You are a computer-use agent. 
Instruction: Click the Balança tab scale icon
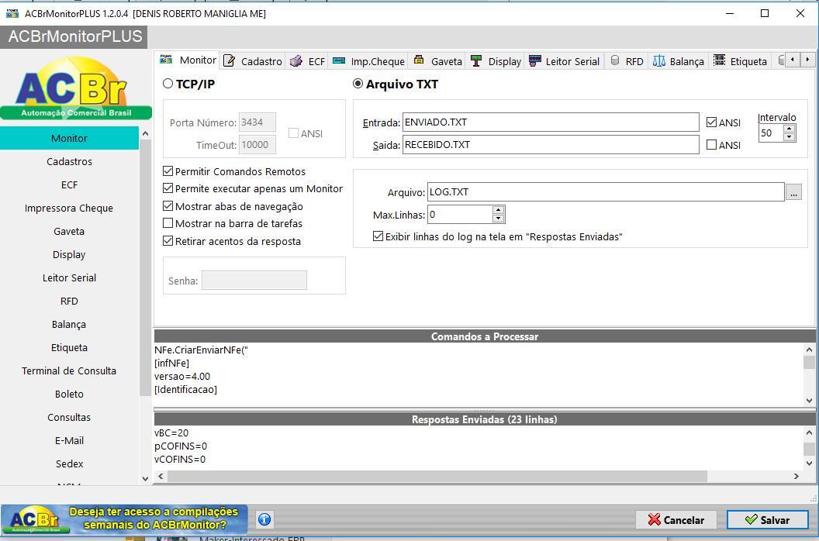tap(659, 61)
